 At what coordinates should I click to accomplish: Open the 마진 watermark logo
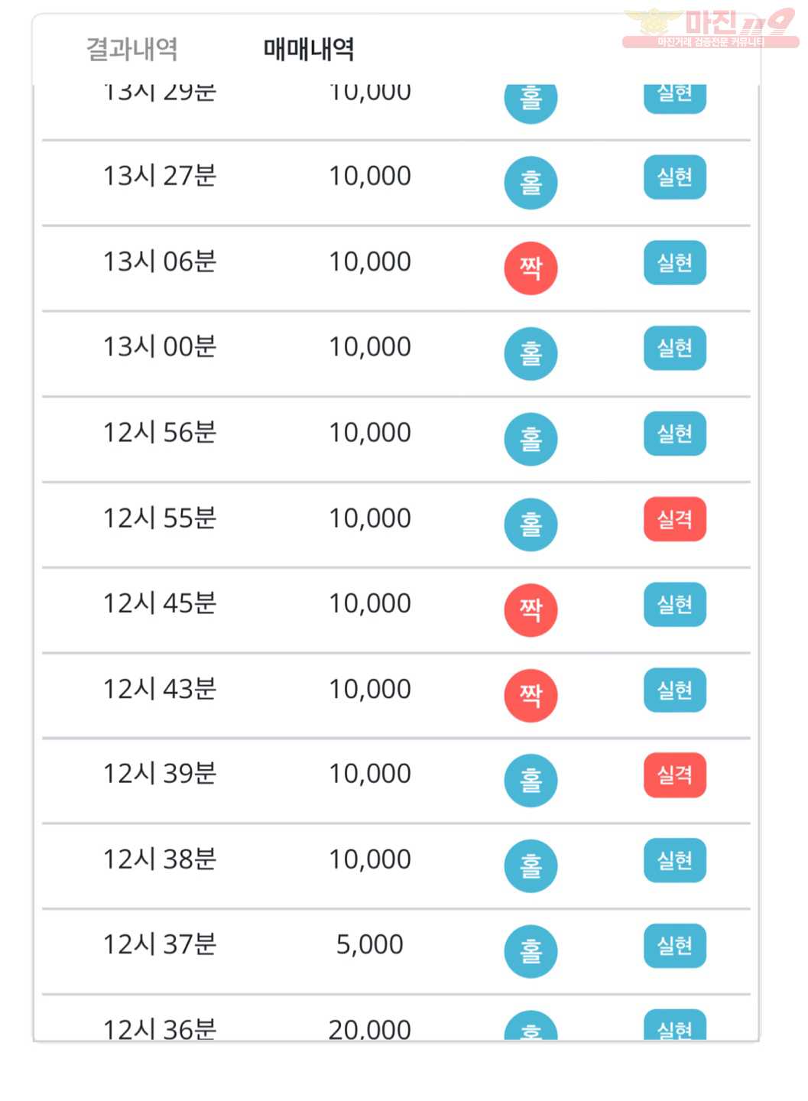[x=710, y=28]
